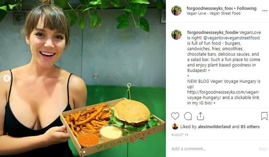Click the AUGUST 19 timestamp
The width and height of the screenshot is (269, 157).
179,135
